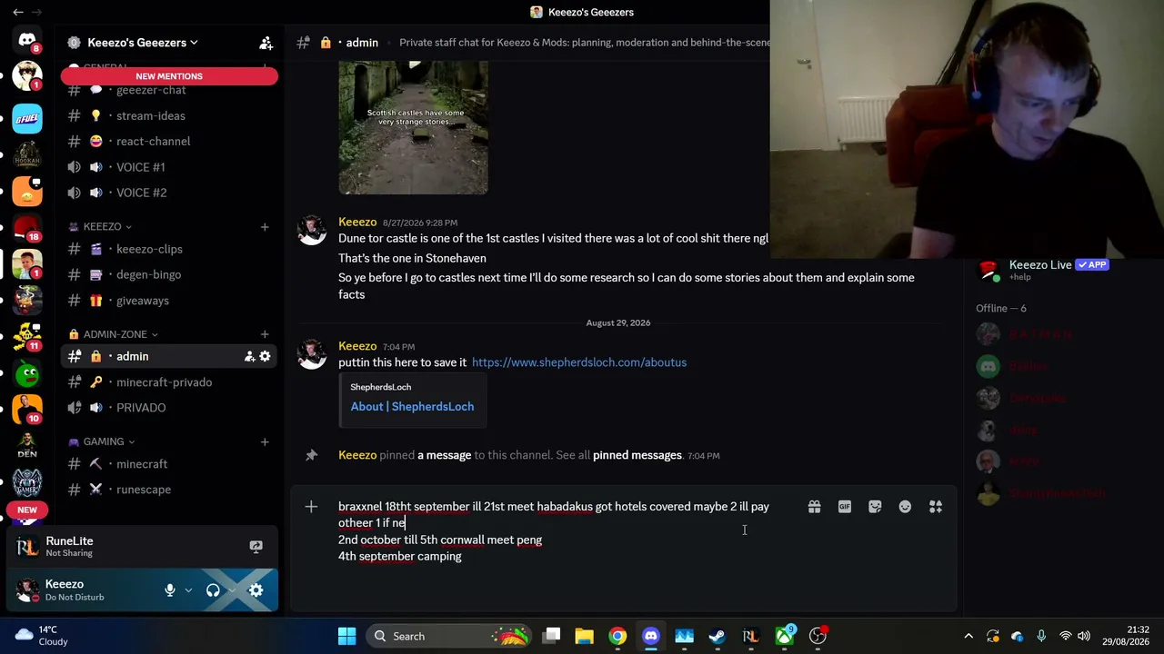Click Keeezo username on the 7:04 PM message
The width and height of the screenshot is (1164, 654).
[357, 346]
